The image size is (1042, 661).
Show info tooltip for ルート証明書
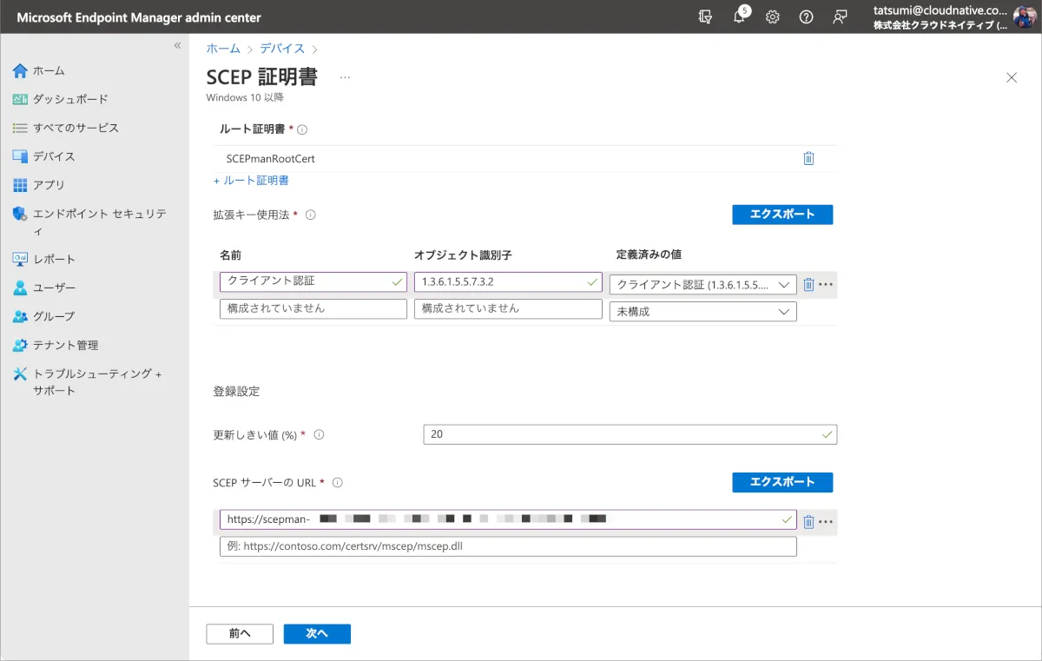[x=302, y=129]
